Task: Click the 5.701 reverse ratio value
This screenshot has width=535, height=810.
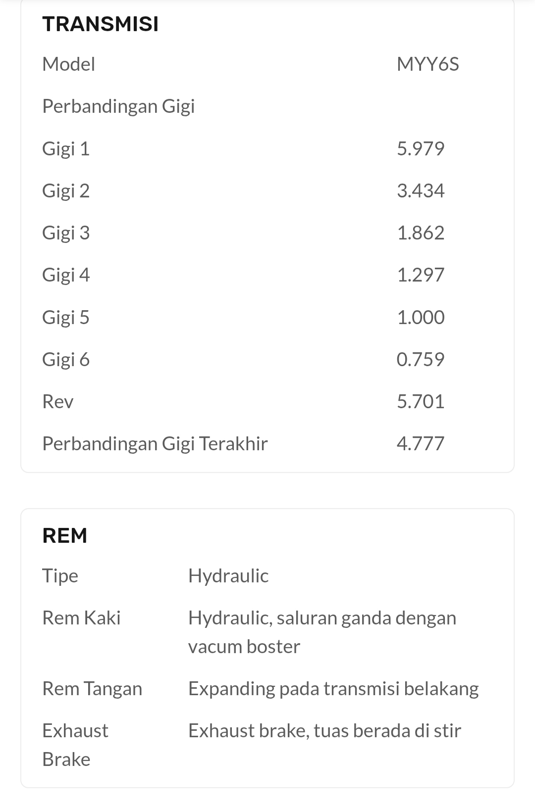Action: [x=421, y=401]
